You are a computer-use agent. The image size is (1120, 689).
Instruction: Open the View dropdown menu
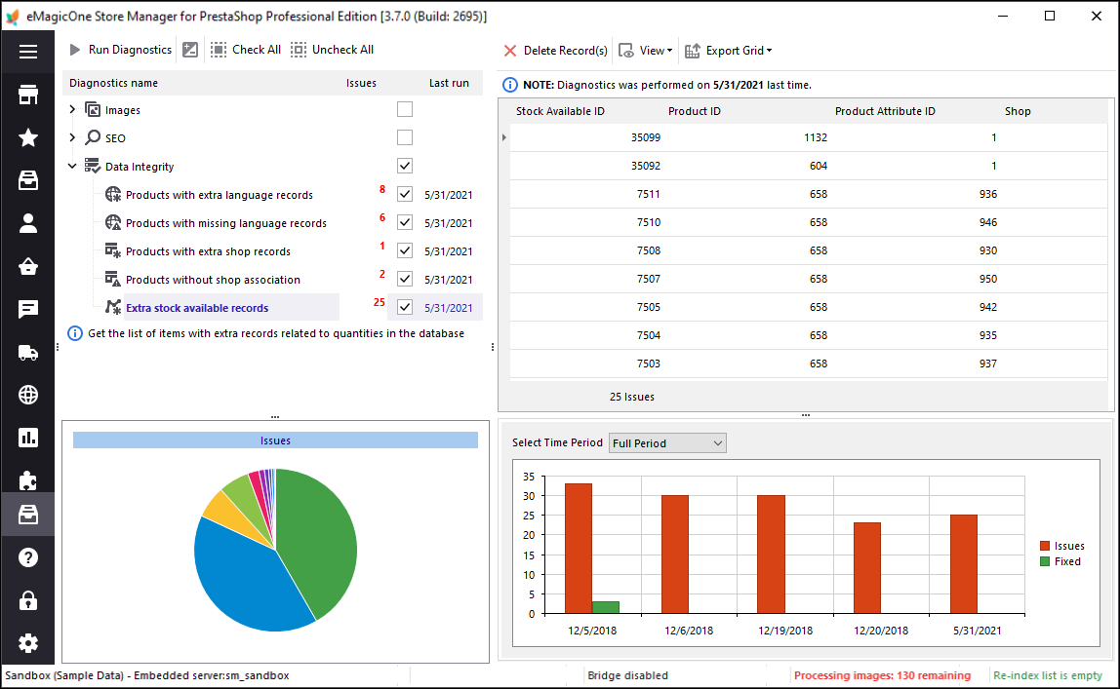[x=646, y=51]
